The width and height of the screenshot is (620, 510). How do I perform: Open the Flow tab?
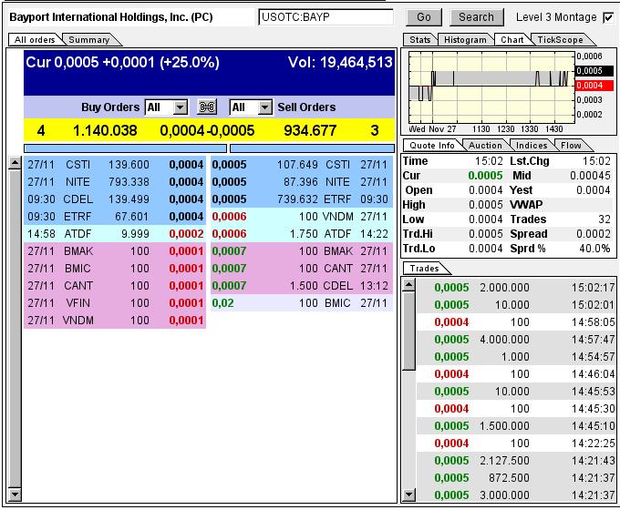point(571,146)
